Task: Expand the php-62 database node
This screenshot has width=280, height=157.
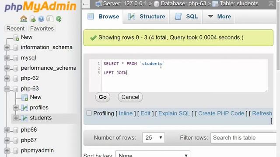Action: pyautogui.click(x=7, y=78)
